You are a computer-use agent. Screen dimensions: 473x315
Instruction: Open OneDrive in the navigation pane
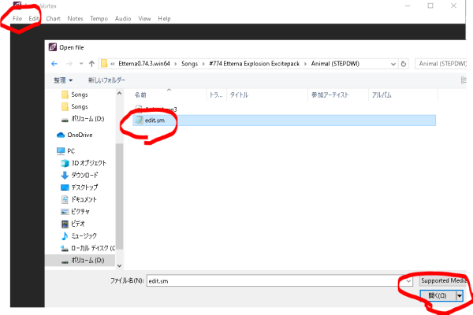tap(80, 135)
